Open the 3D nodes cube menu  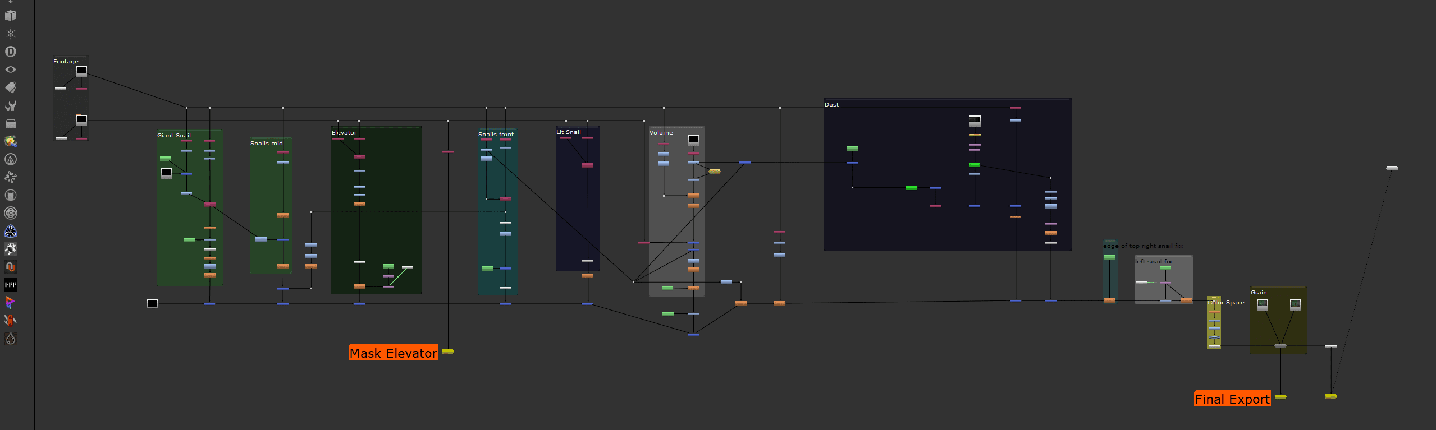10,16
